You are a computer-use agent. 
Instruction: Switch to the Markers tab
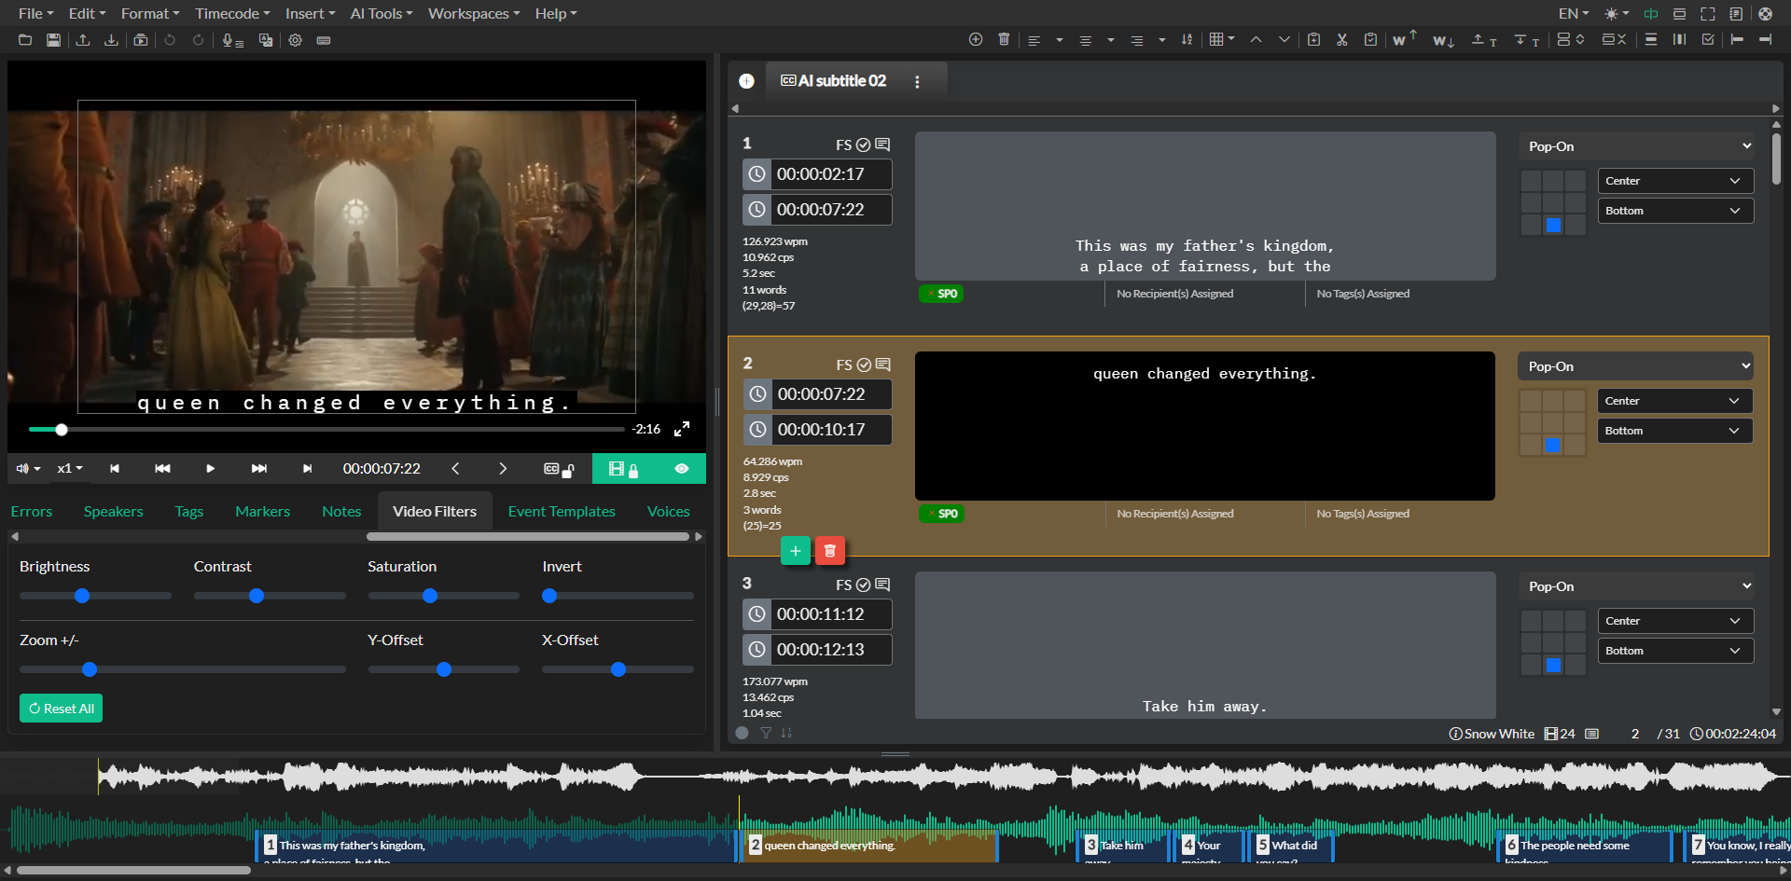(x=262, y=511)
